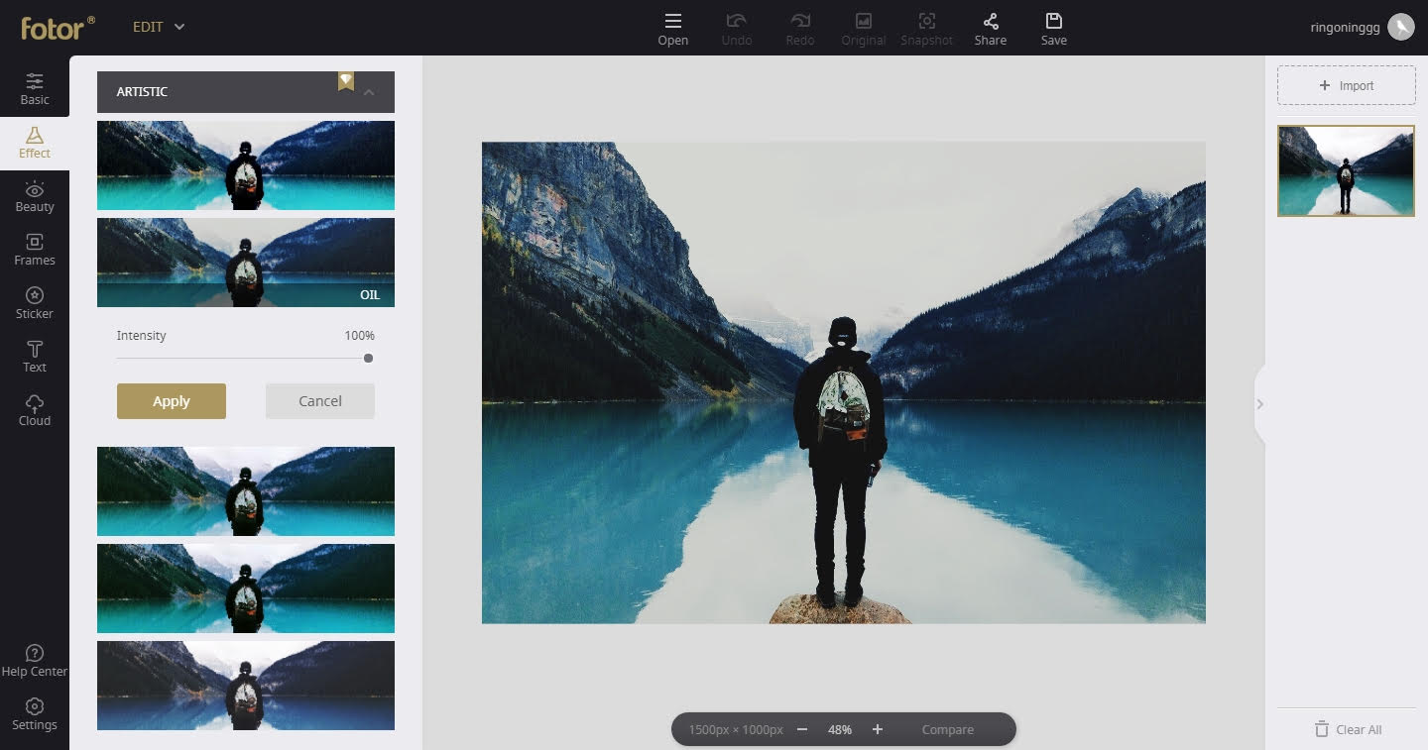Image resolution: width=1428 pixels, height=750 pixels.
Task: Select the OIL effect thumbnail
Action: click(246, 263)
